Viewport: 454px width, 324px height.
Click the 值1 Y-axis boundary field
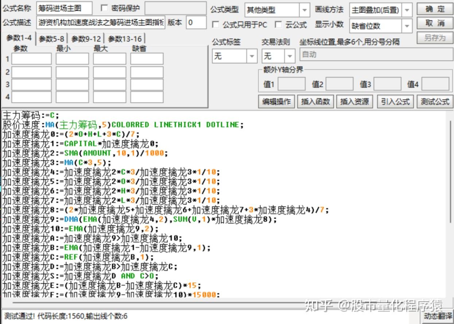click(291, 84)
